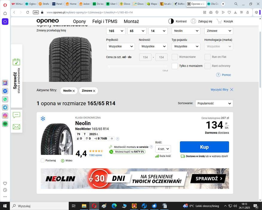
Task: Check the Run on Flat checkbox
Action: (x=208, y=57)
